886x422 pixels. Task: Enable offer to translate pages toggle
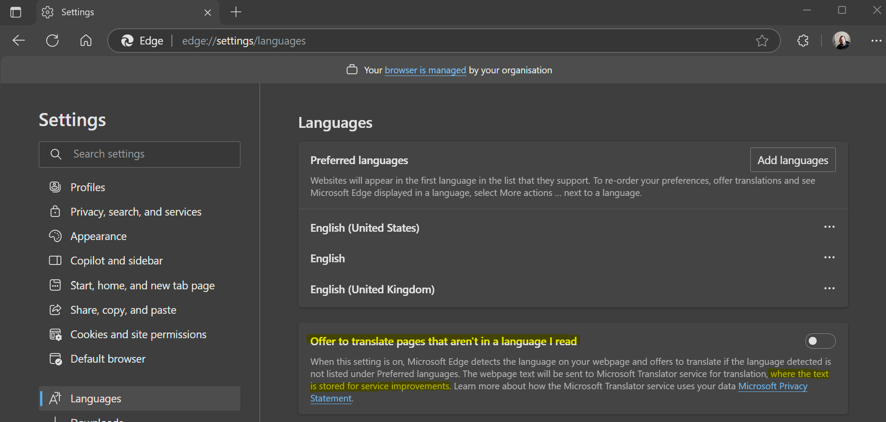[820, 341]
